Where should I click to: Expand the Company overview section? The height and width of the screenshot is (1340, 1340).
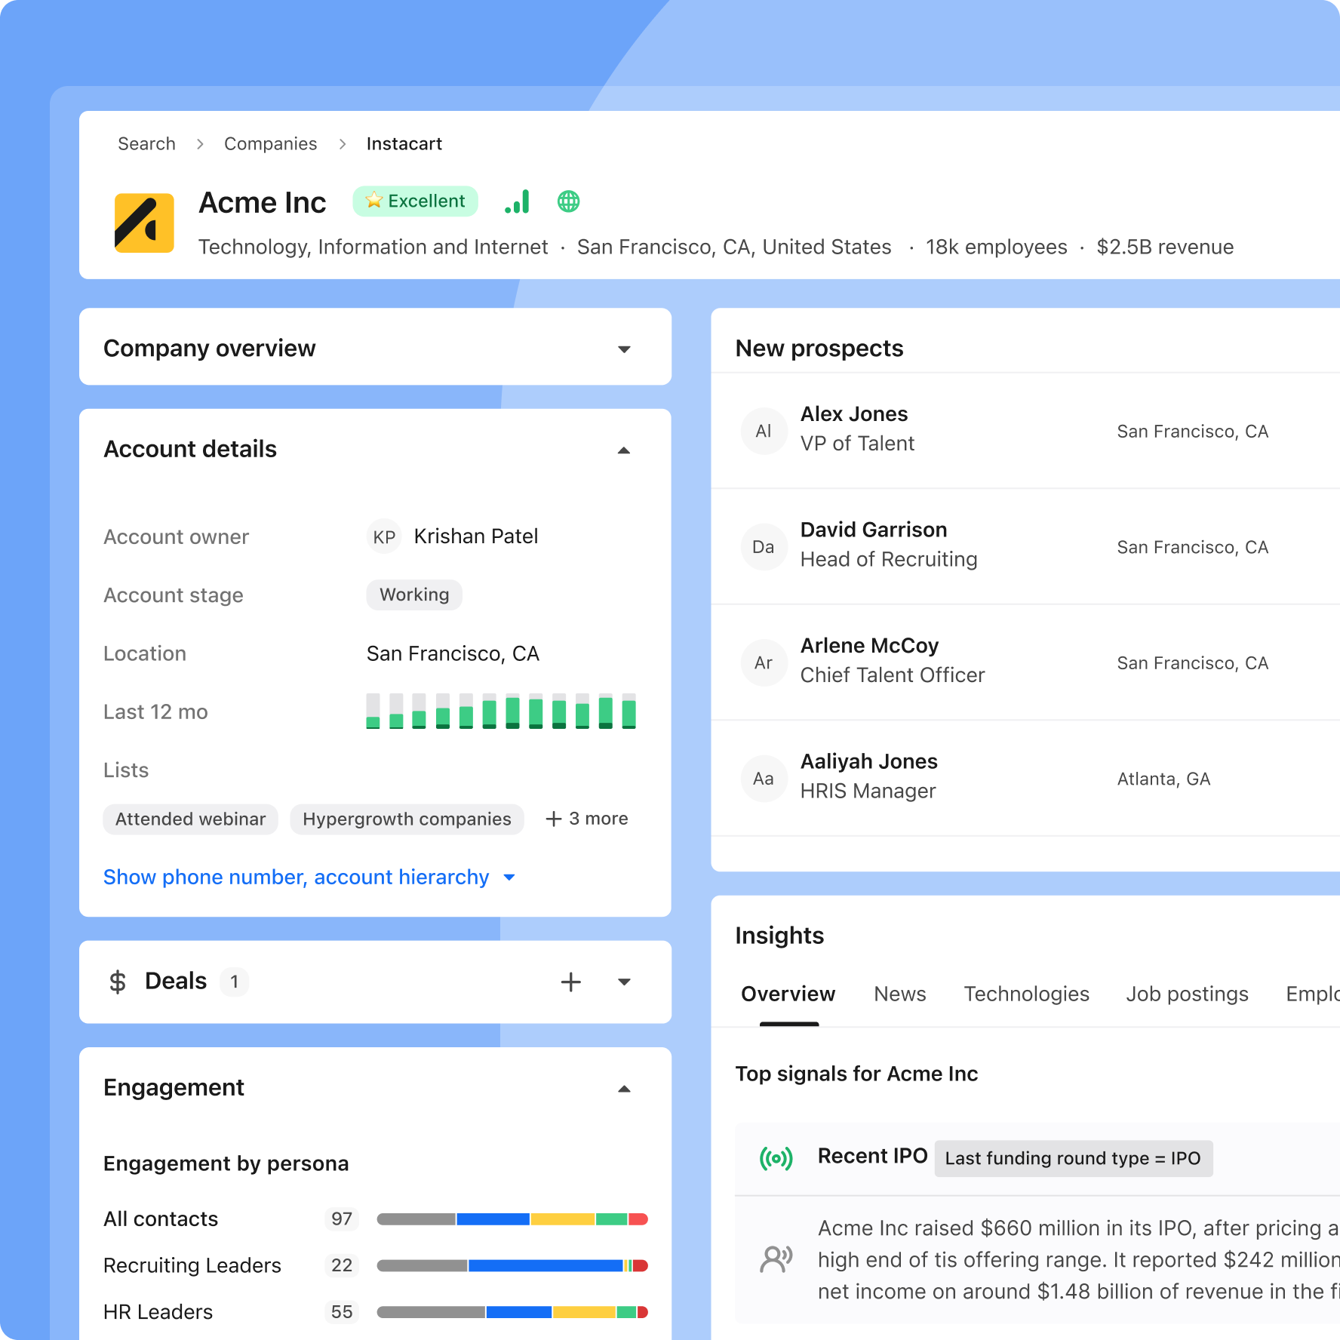(624, 349)
